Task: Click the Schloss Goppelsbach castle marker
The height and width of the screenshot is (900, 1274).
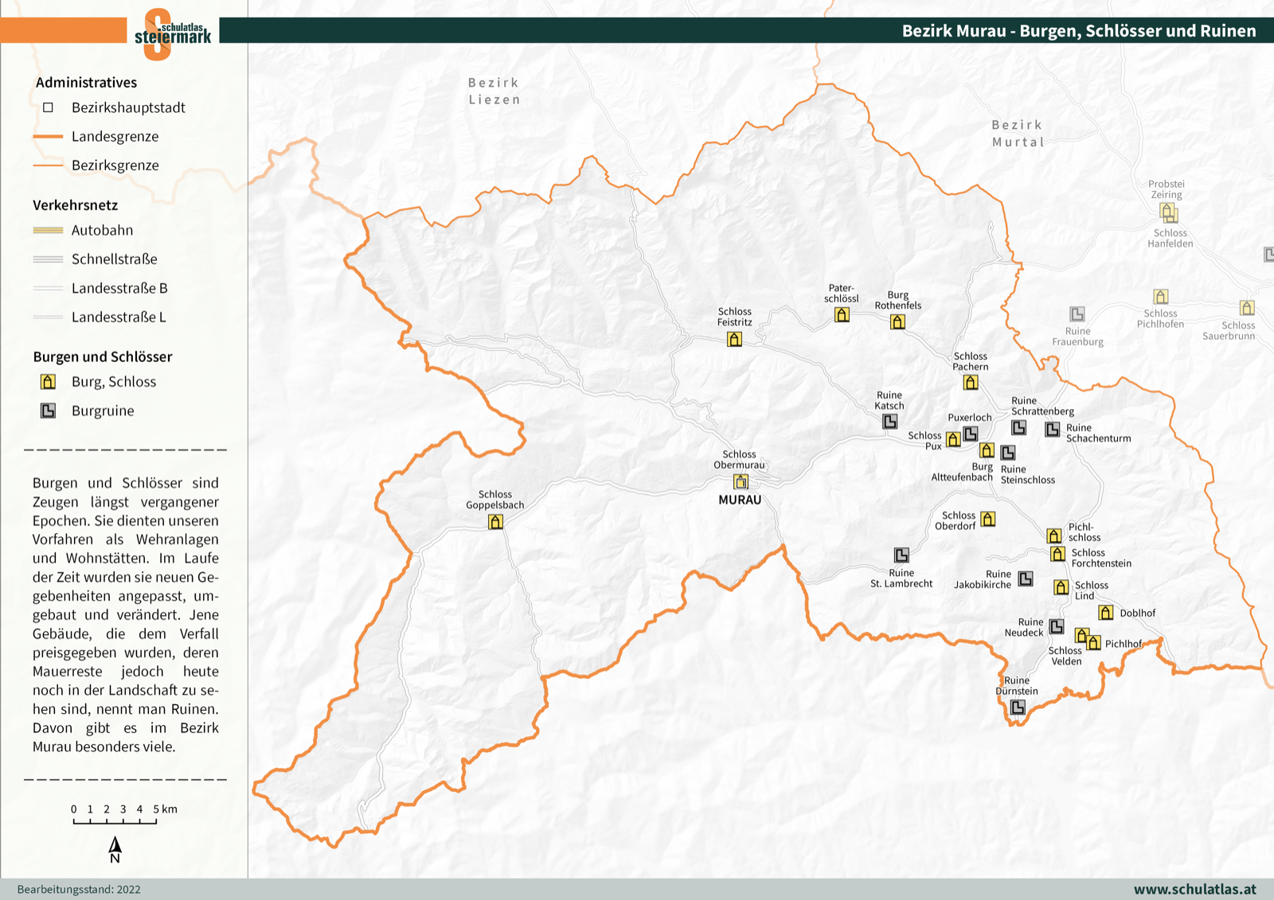Action: coord(495,522)
